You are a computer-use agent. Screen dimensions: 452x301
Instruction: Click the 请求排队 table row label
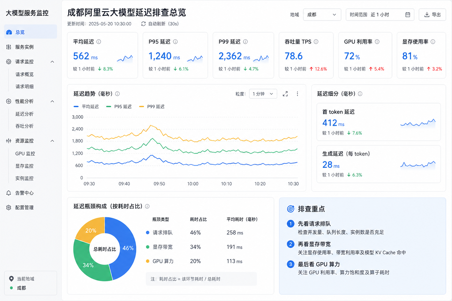(x=163, y=233)
